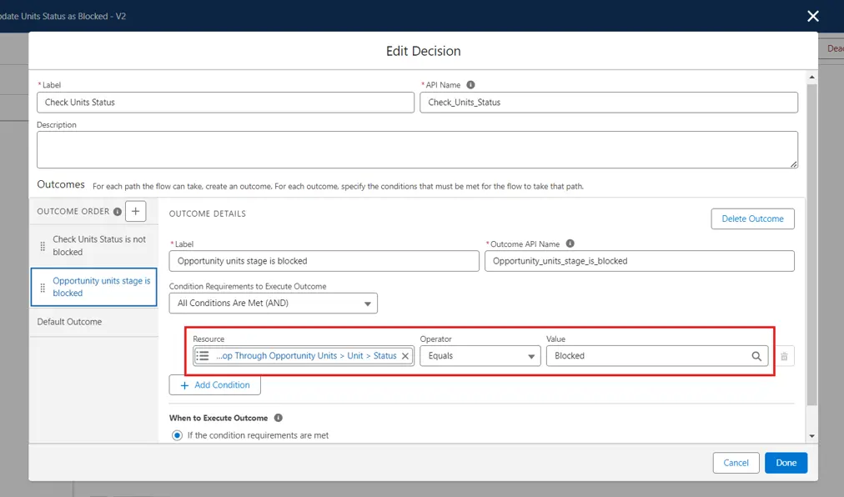
Task: Click the Outcome Order info icon
Action: pyautogui.click(x=117, y=212)
